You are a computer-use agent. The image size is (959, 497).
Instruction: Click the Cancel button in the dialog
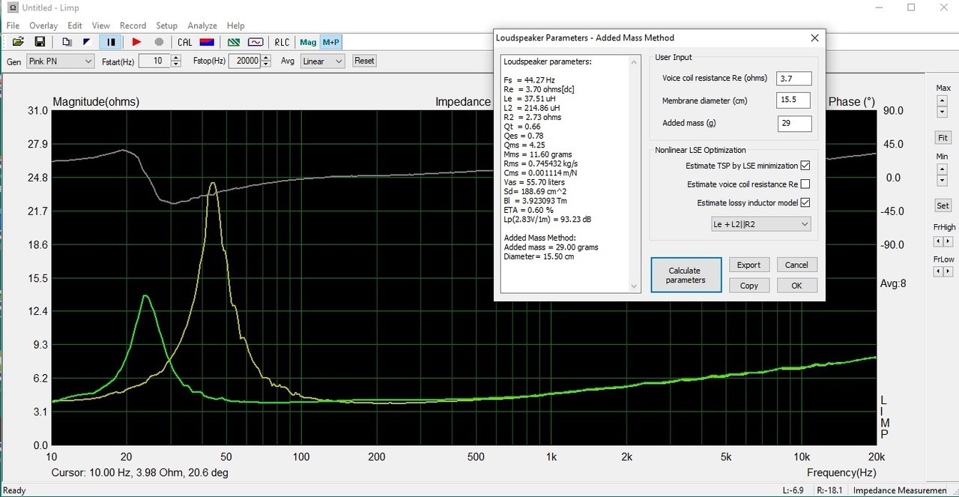click(x=796, y=265)
